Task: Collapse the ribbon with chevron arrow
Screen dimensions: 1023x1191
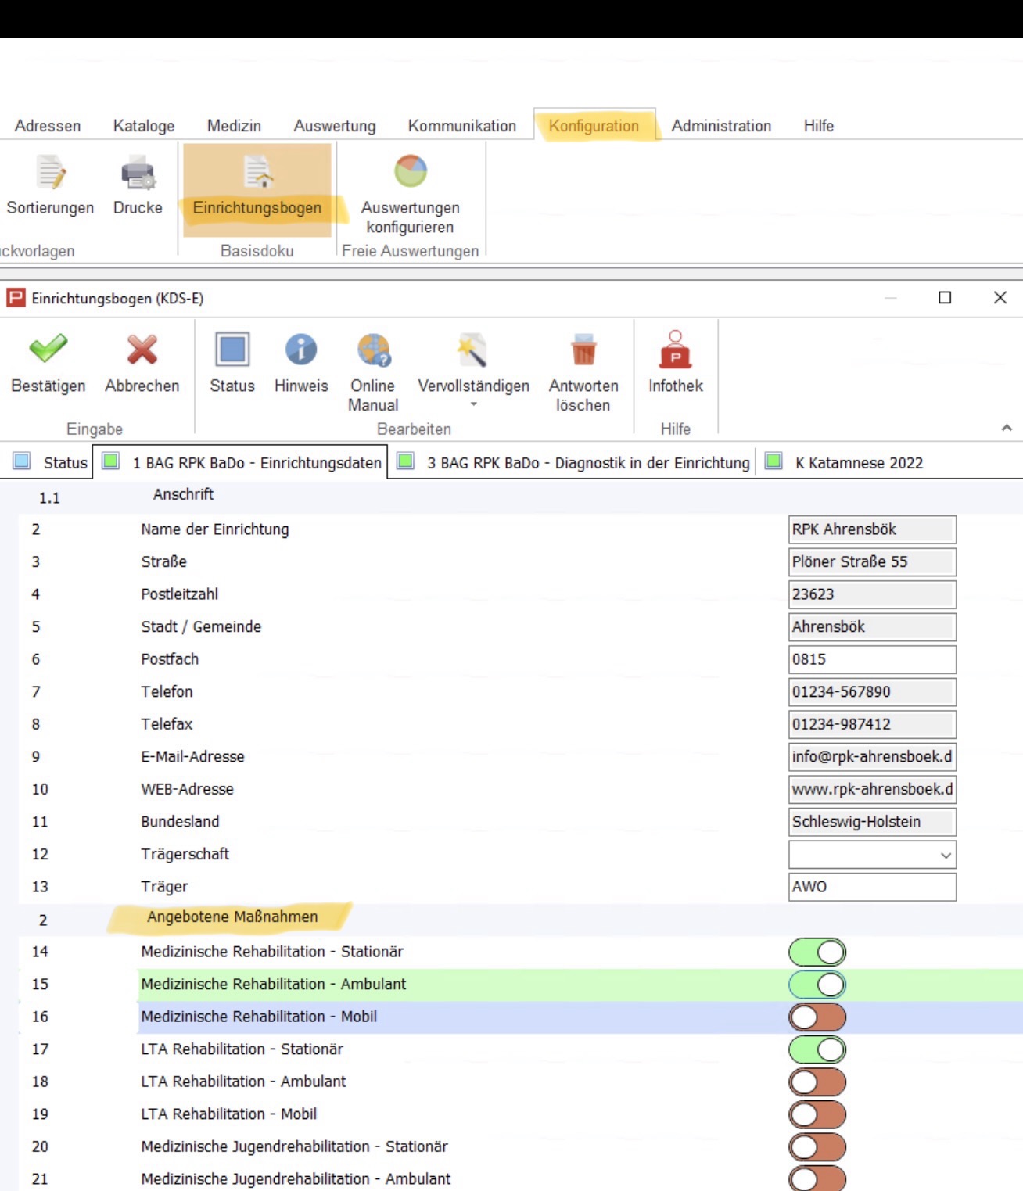Action: tap(1006, 428)
